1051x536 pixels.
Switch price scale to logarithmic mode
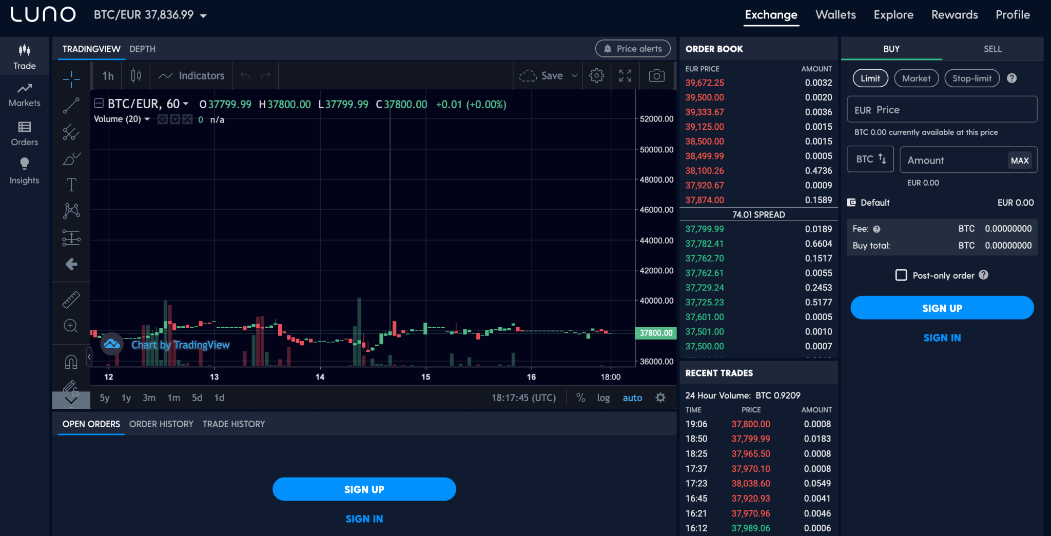(x=603, y=398)
